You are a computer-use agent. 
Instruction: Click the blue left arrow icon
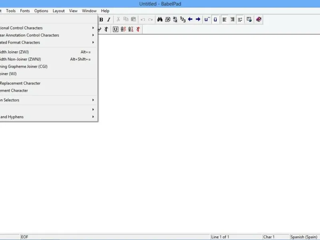coord(190,19)
